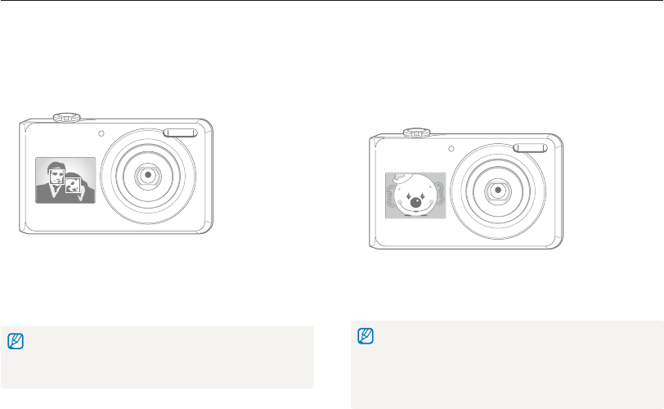664x409 pixels.
Task: Click the note icon below the couple camera
Action: [x=16, y=341]
